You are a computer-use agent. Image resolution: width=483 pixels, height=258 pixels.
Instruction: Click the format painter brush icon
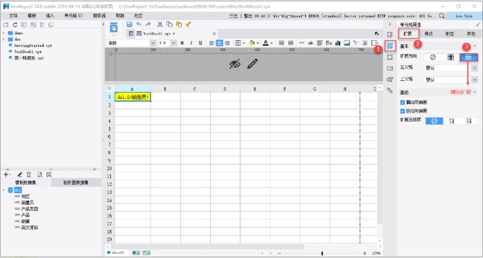point(188,24)
